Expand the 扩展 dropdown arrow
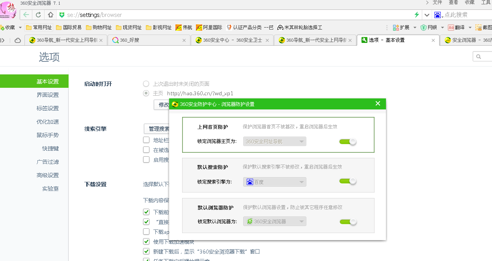The width and height of the screenshot is (492, 261). [414, 28]
